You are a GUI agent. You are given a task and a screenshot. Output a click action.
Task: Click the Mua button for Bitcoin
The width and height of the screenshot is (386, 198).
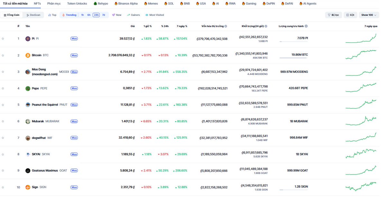pyautogui.click(x=74, y=55)
